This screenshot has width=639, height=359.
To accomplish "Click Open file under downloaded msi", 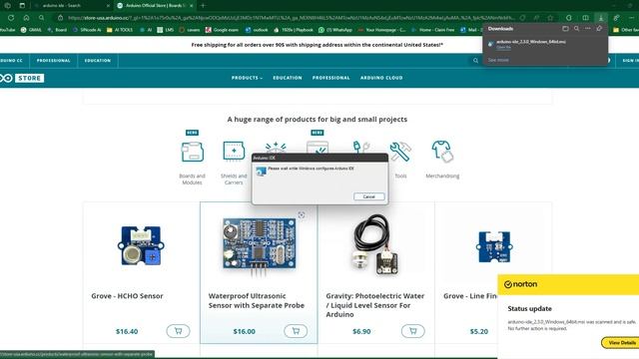I will pos(503,47).
